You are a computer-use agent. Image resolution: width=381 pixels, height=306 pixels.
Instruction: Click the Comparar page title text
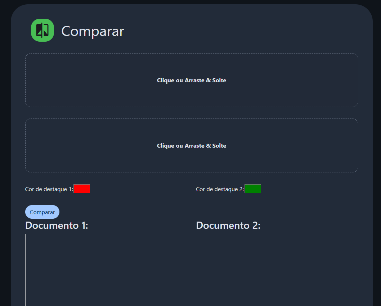93,31
